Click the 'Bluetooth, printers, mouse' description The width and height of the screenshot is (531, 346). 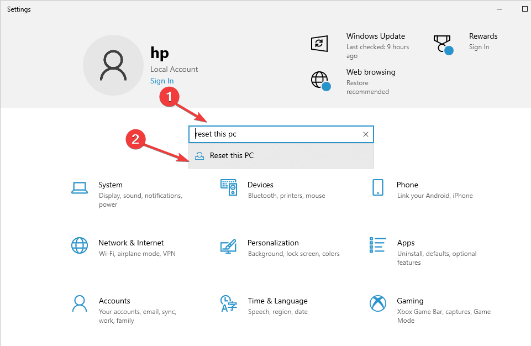pyautogui.click(x=286, y=196)
